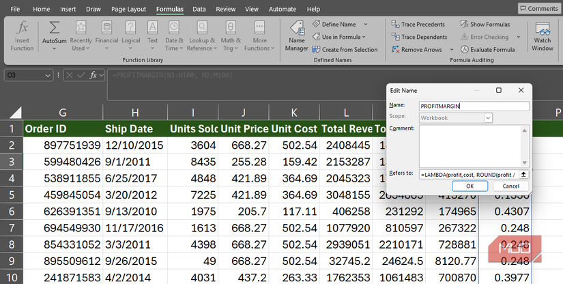Switch to the Draw tab

93,9
